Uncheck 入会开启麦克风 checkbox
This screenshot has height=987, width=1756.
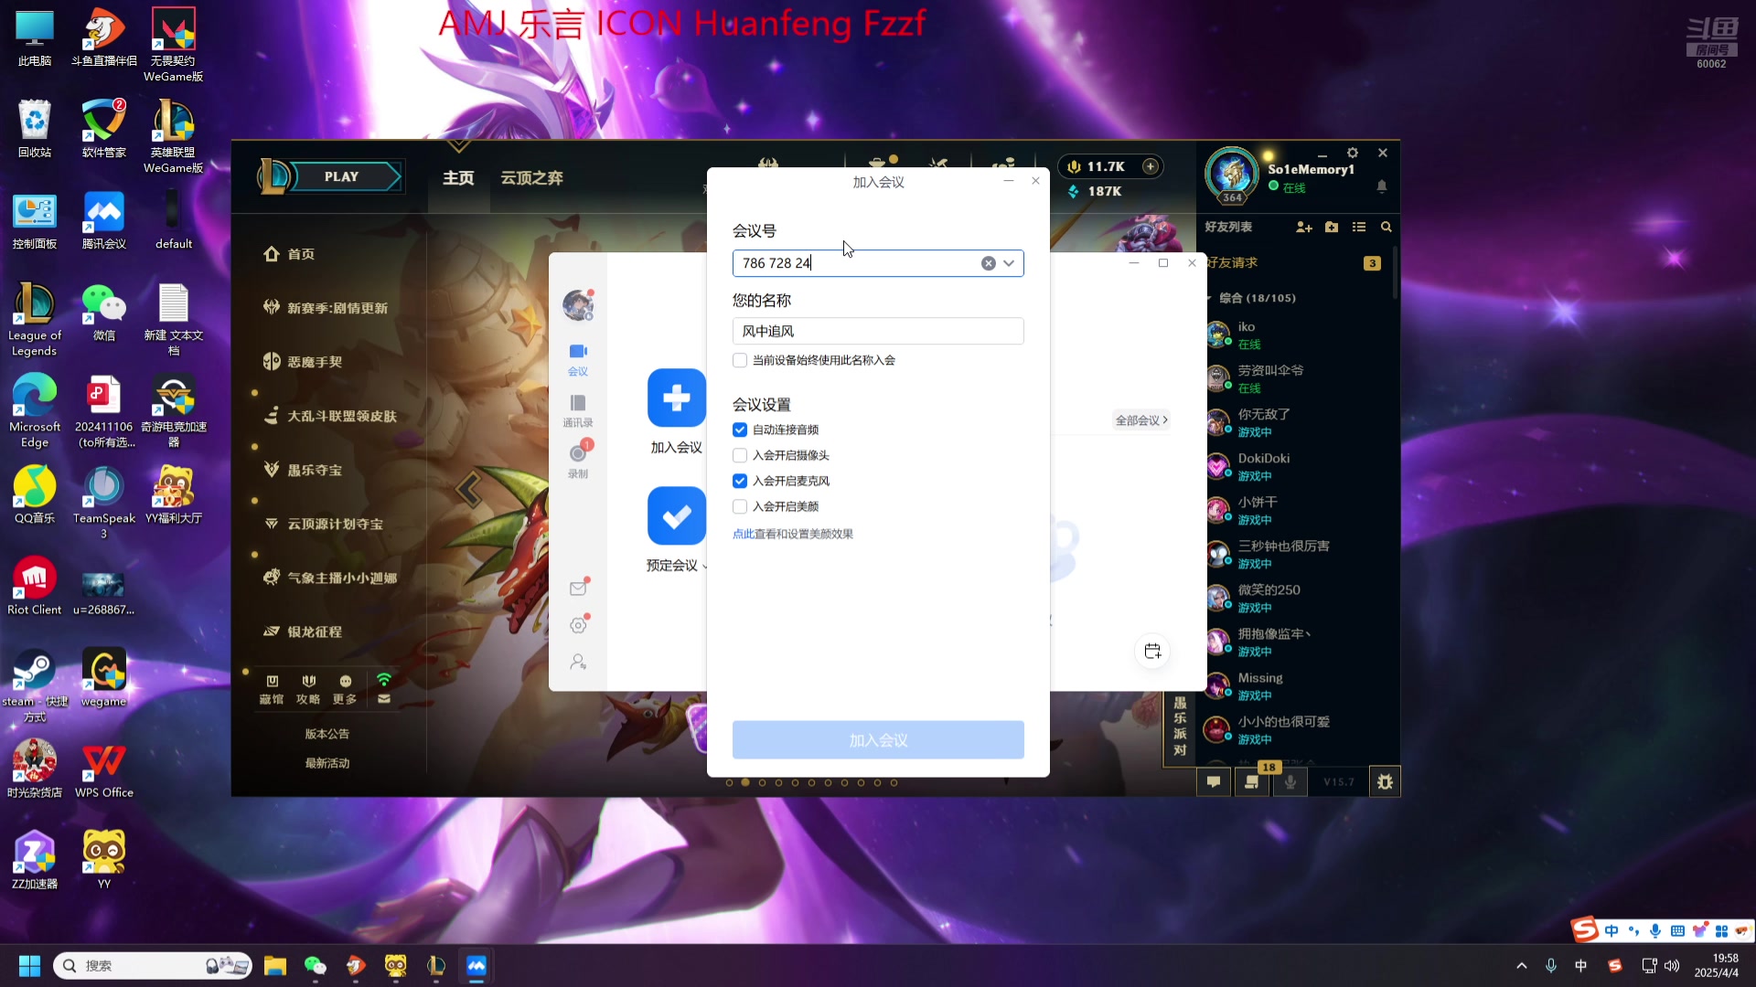point(740,481)
